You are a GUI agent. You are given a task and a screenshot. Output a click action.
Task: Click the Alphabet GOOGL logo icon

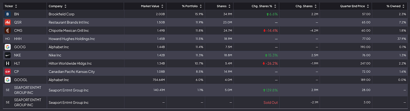click(x=8, y=80)
